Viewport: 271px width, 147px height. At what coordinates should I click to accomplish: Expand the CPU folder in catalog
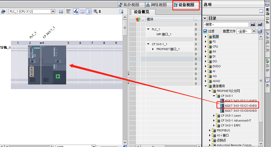pyautogui.click(x=206, y=46)
